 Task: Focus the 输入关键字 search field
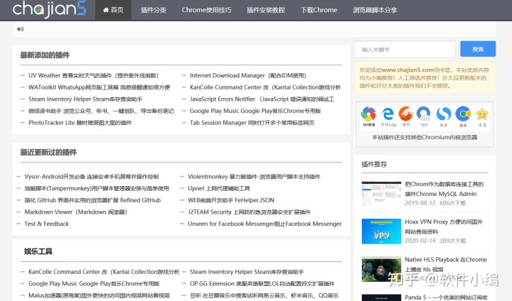coord(405,49)
